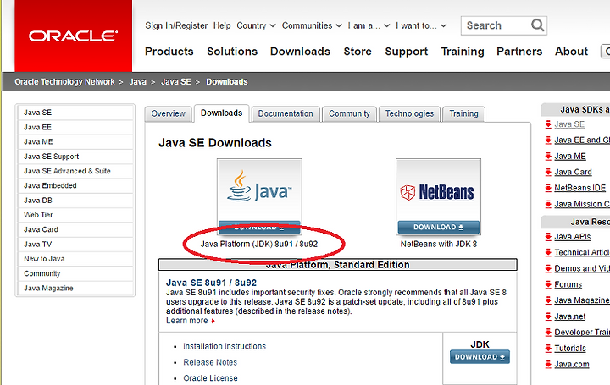Click the Java SE breadcrumb link
Image resolution: width=610 pixels, height=385 pixels.
(176, 81)
